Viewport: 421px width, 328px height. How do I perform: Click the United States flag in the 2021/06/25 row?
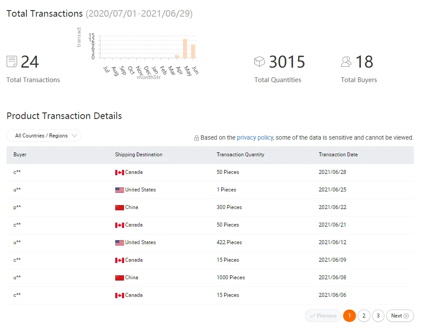coord(119,190)
